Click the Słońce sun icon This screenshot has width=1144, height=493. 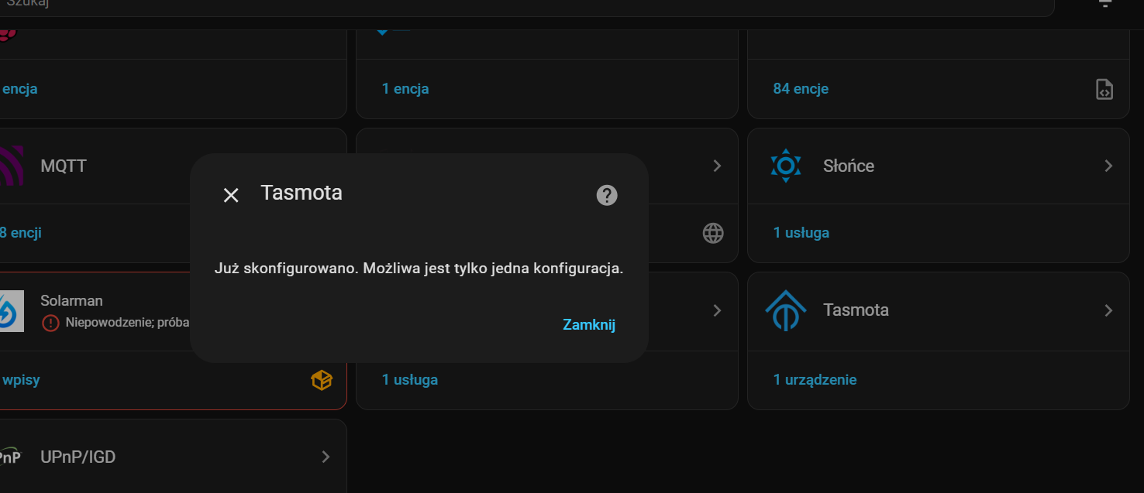(x=785, y=166)
